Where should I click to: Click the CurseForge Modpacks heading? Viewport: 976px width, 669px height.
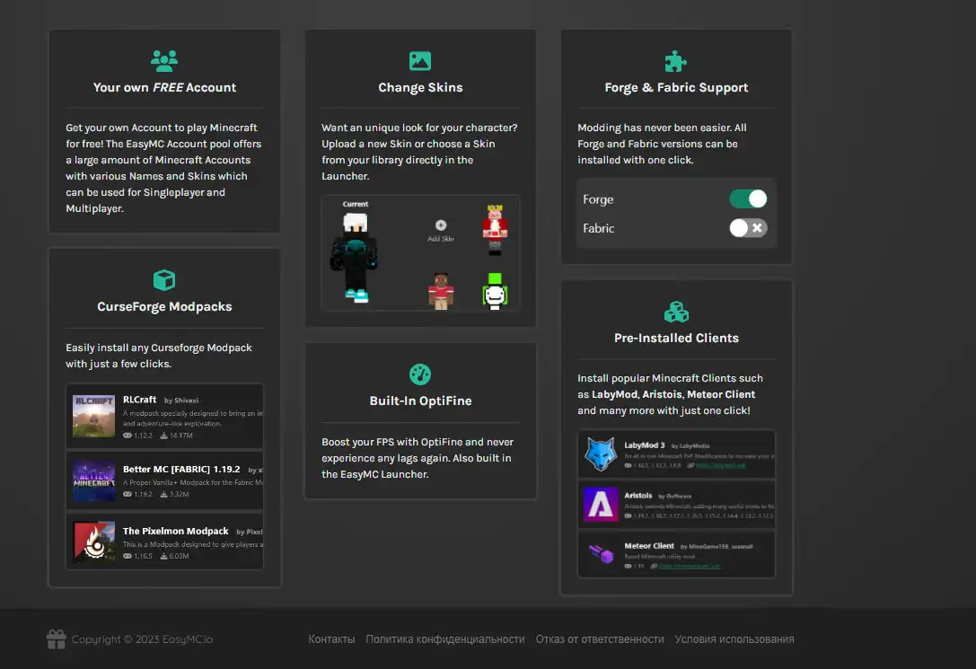(x=164, y=307)
